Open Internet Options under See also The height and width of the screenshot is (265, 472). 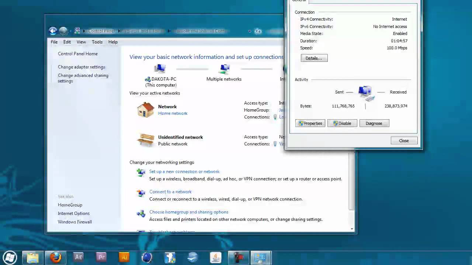point(74,213)
